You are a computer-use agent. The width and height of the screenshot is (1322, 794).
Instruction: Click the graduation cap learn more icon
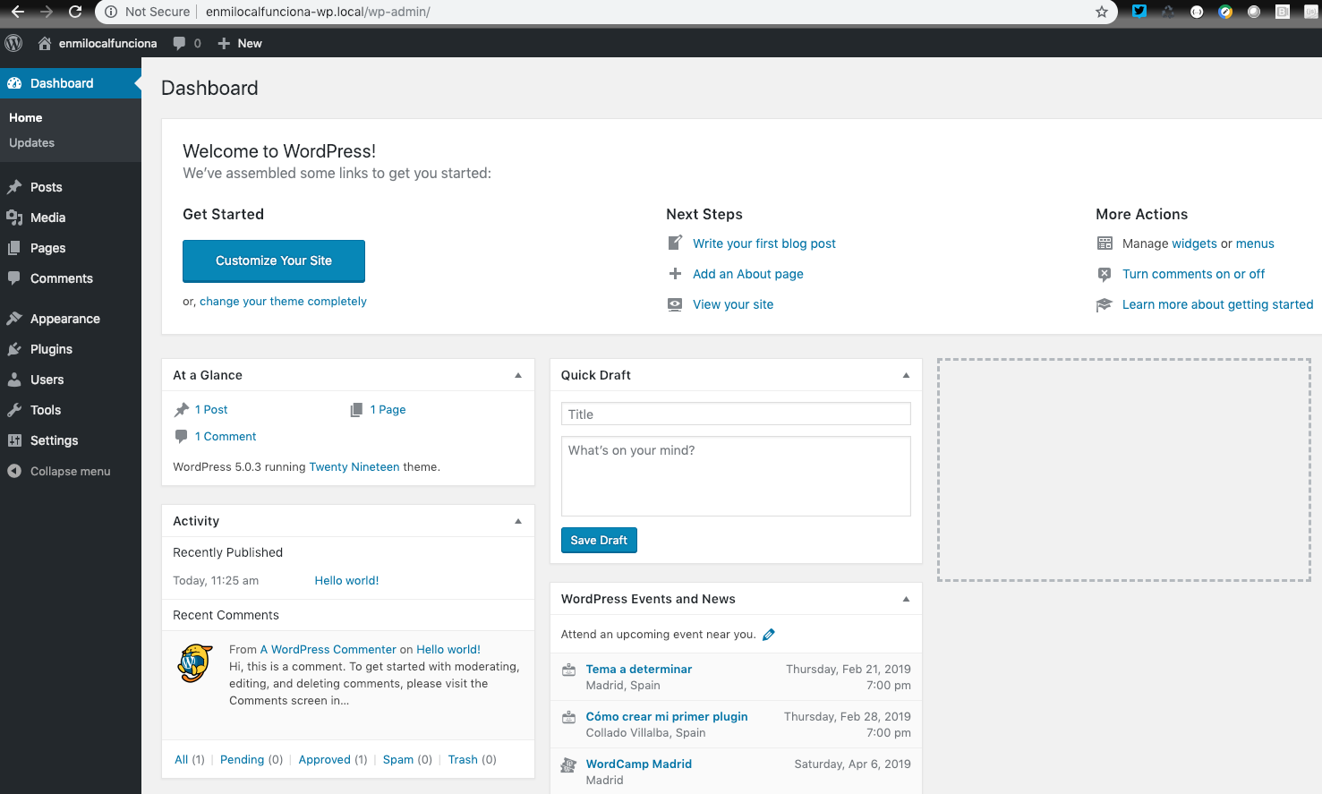click(1105, 304)
